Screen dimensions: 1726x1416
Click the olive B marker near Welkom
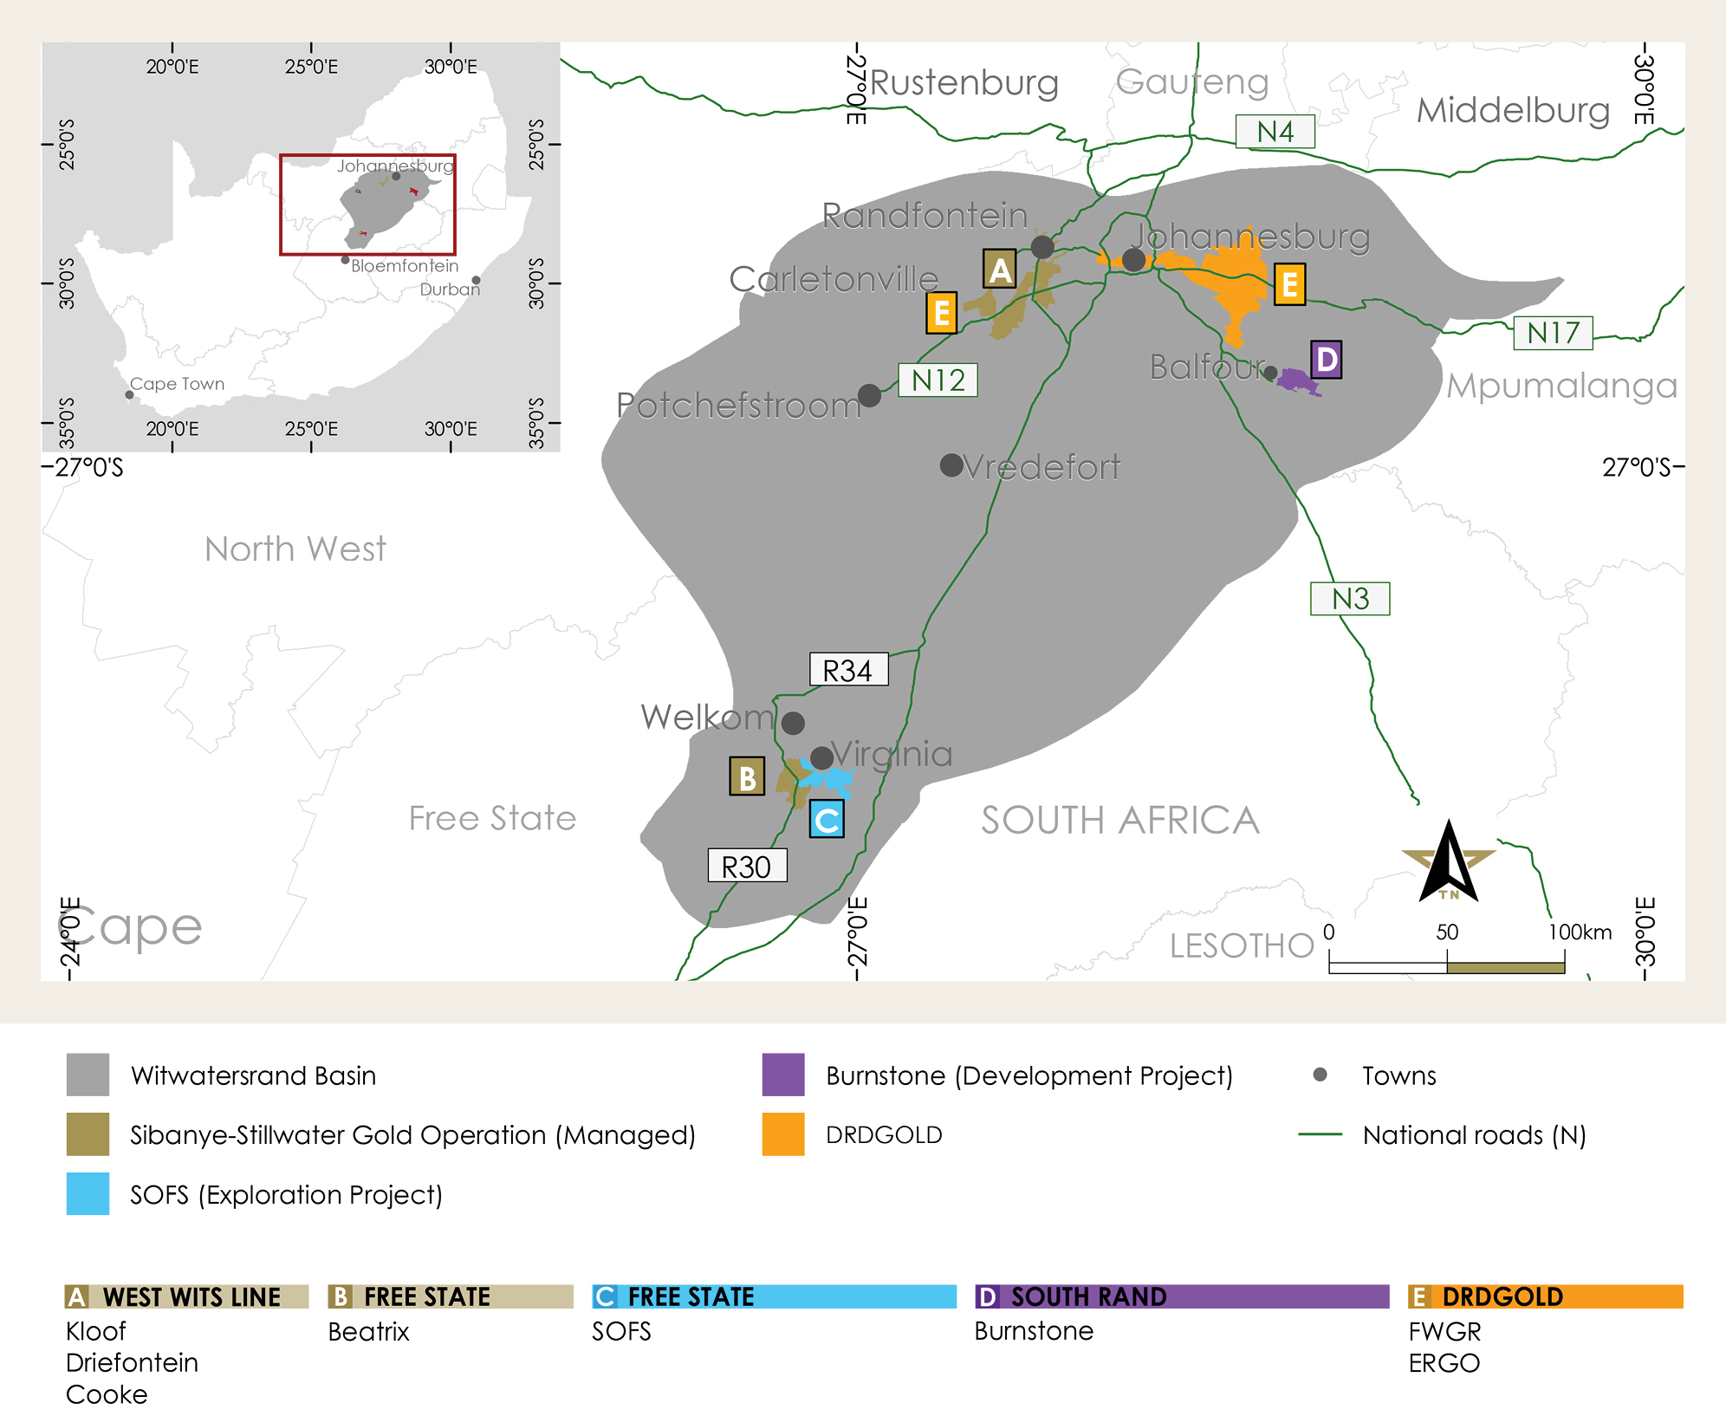pyautogui.click(x=746, y=776)
